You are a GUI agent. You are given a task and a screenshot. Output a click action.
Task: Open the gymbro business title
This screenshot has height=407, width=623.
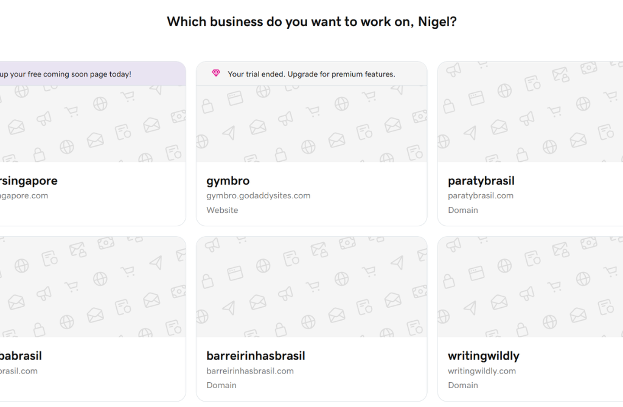pyautogui.click(x=228, y=181)
